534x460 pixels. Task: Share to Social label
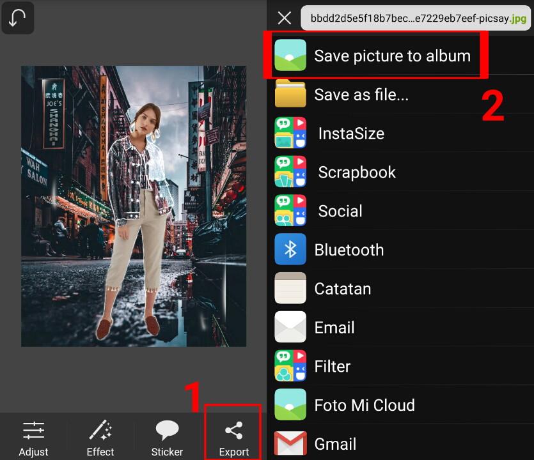[x=340, y=211]
